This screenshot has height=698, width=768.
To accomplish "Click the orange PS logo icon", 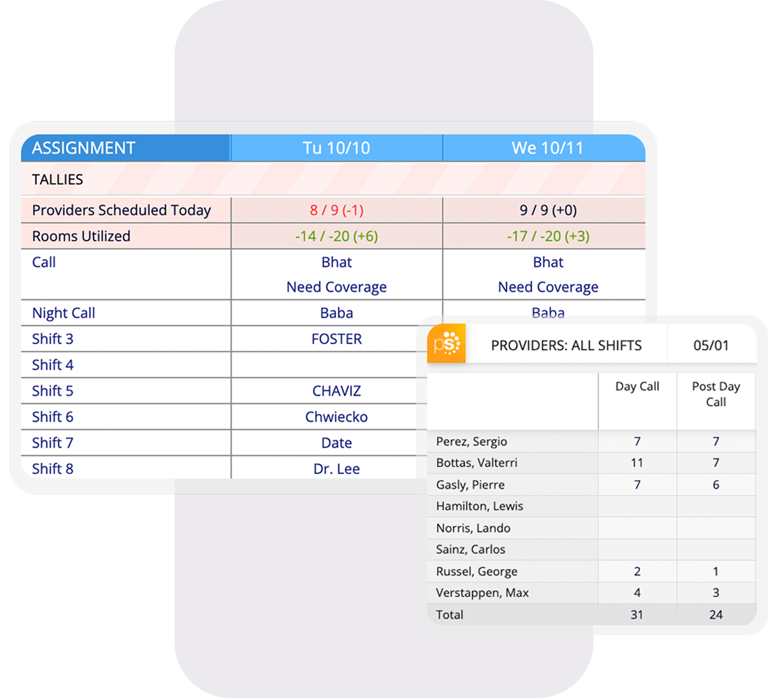I will (446, 345).
